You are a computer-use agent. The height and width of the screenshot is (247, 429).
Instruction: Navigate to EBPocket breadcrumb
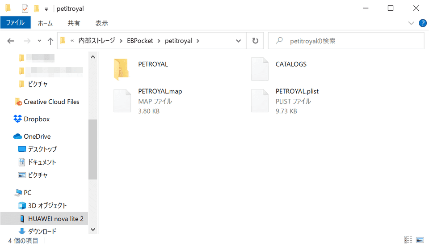click(140, 41)
